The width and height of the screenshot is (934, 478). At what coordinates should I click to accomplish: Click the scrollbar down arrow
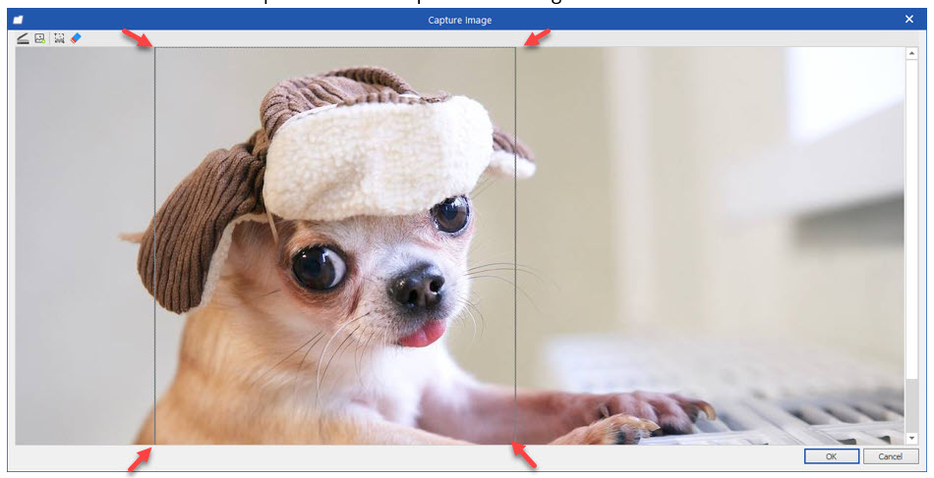click(x=911, y=438)
